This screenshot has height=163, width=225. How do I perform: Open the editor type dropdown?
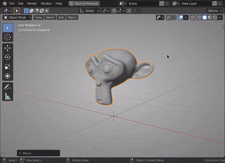point(6,11)
